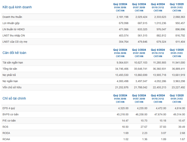Select Quý 2/2024 header in Kết quả kinh doanh
Screen dimensions: 187x142
[x=120, y=4]
